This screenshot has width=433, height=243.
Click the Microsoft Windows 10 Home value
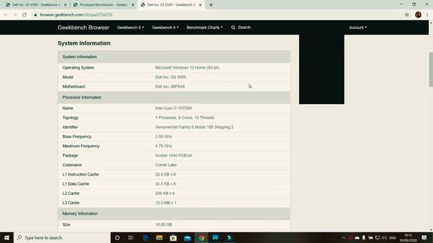click(x=187, y=67)
